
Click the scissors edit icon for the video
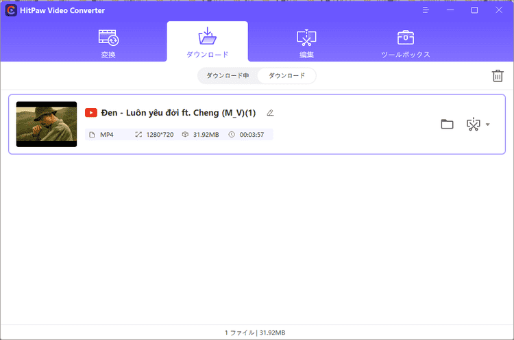474,124
